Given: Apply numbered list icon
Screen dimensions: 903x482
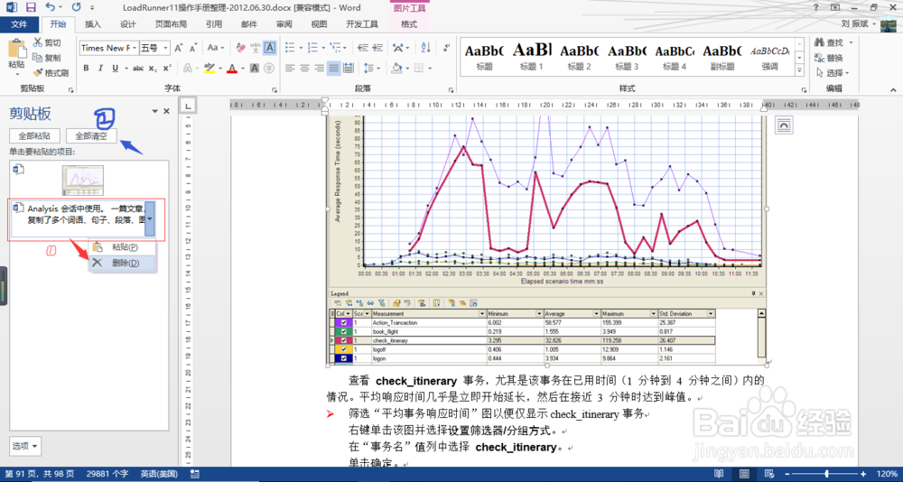Looking at the screenshot, I should tap(312, 48).
